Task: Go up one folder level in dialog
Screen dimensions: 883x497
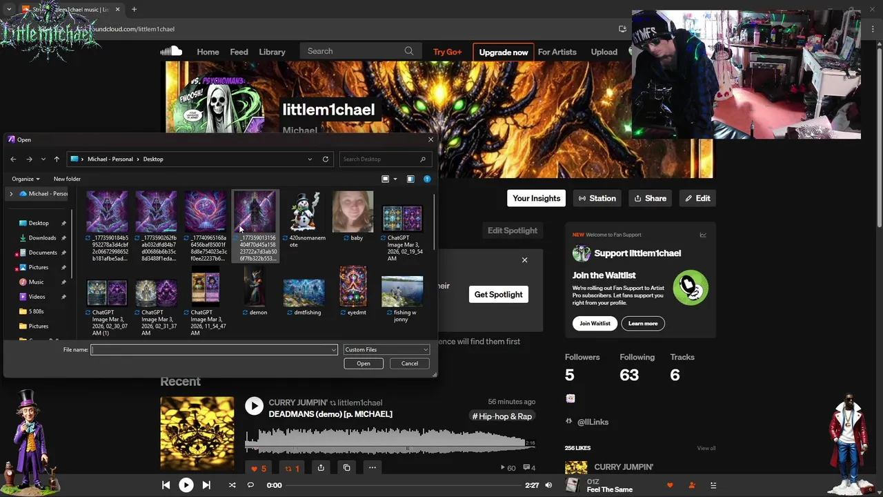Action: [57, 159]
